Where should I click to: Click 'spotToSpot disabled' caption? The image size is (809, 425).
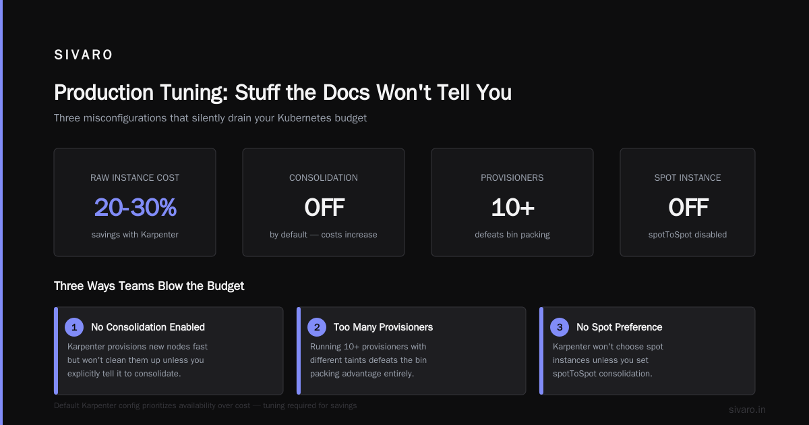coord(688,235)
